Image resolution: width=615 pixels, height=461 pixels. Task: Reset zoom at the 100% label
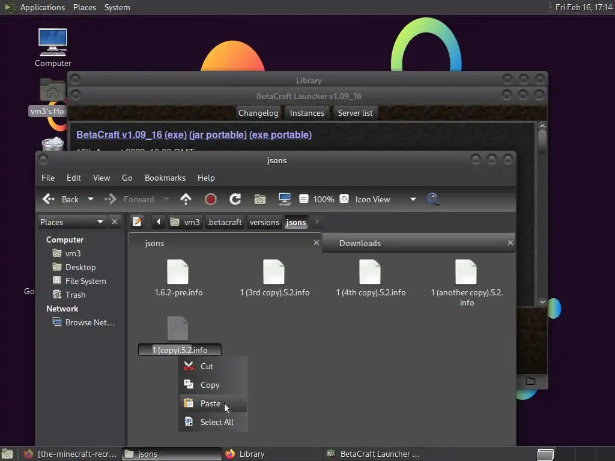tap(324, 199)
